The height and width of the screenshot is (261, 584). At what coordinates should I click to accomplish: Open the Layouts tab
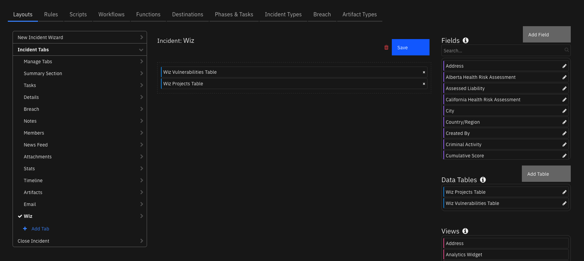(23, 14)
